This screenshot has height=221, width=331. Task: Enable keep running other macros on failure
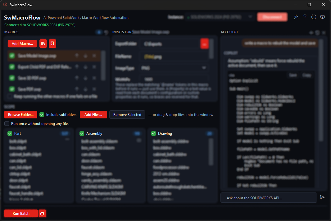point(10,96)
